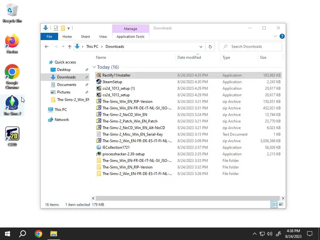320x240 pixels.
Task: Show hidden tray icons chevron
Action: [254, 234]
